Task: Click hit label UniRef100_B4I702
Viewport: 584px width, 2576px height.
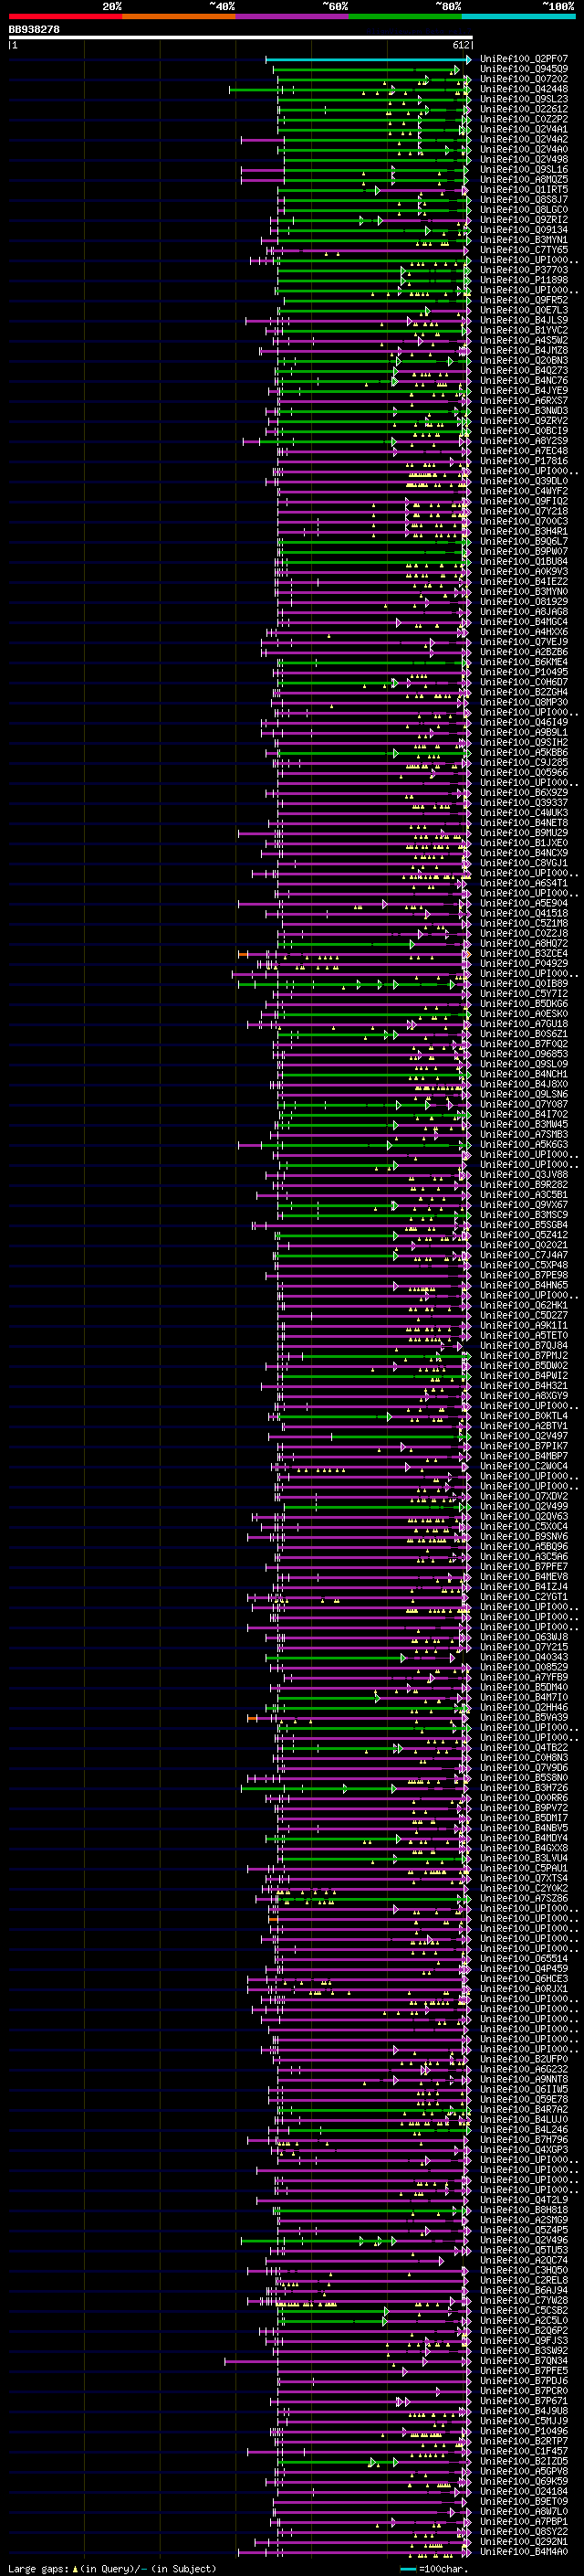Action: click(x=523, y=1114)
